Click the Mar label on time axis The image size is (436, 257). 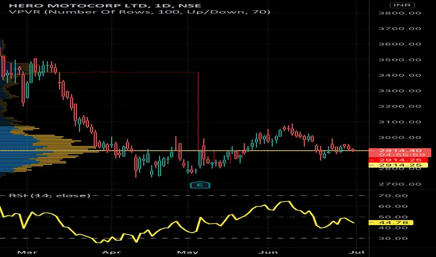27,252
